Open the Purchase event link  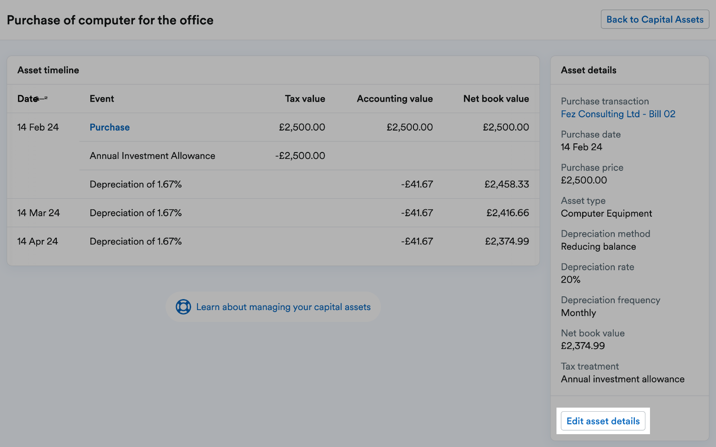click(110, 127)
